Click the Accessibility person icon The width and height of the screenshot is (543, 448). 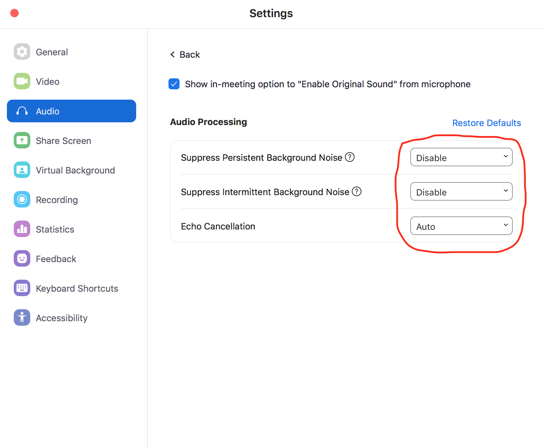tap(22, 318)
